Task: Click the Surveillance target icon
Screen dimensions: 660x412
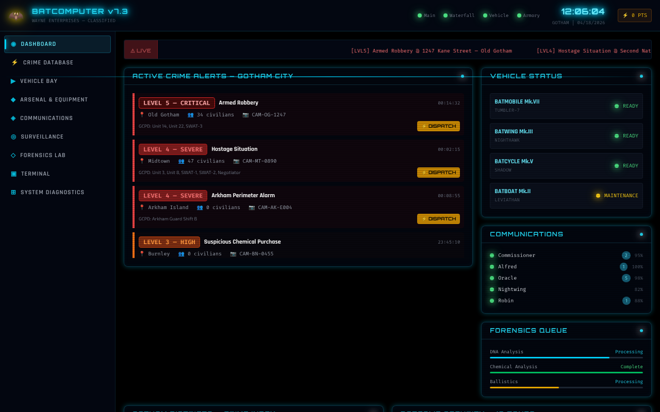Action: [13, 136]
